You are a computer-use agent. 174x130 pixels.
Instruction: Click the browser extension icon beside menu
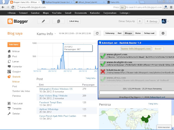tap(166, 7)
